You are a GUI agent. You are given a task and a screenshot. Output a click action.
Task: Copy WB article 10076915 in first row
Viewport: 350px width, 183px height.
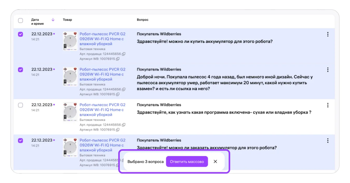118,59
